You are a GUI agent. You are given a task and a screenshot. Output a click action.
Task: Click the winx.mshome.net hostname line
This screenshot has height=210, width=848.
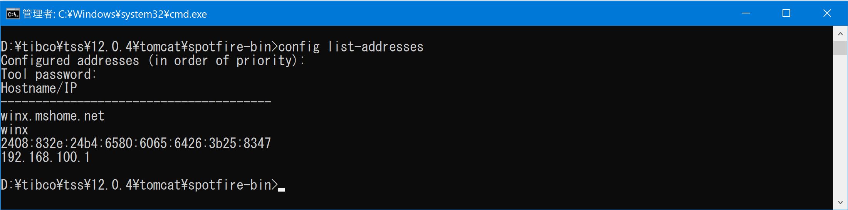pos(53,116)
